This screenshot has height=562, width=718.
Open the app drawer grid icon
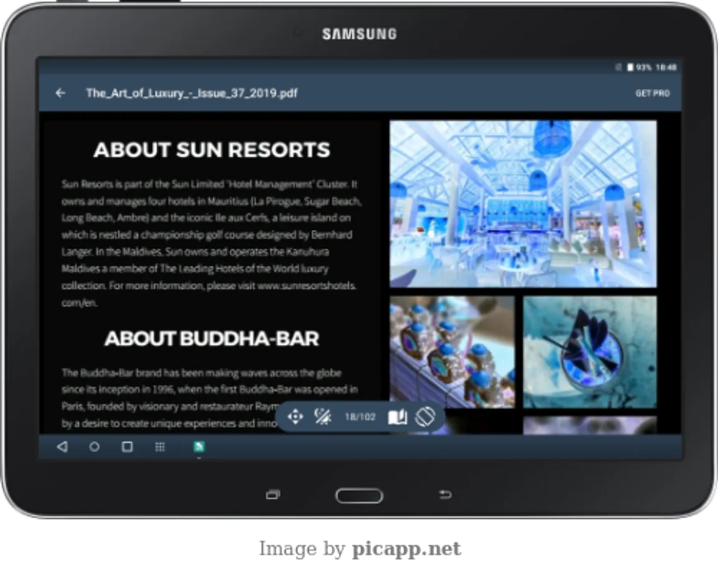160,446
